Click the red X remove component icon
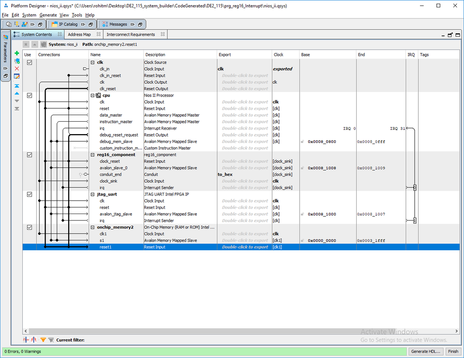This screenshot has width=464, height=358. click(17, 68)
